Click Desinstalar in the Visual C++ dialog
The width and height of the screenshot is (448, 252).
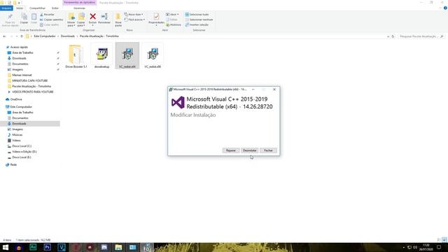point(249,150)
